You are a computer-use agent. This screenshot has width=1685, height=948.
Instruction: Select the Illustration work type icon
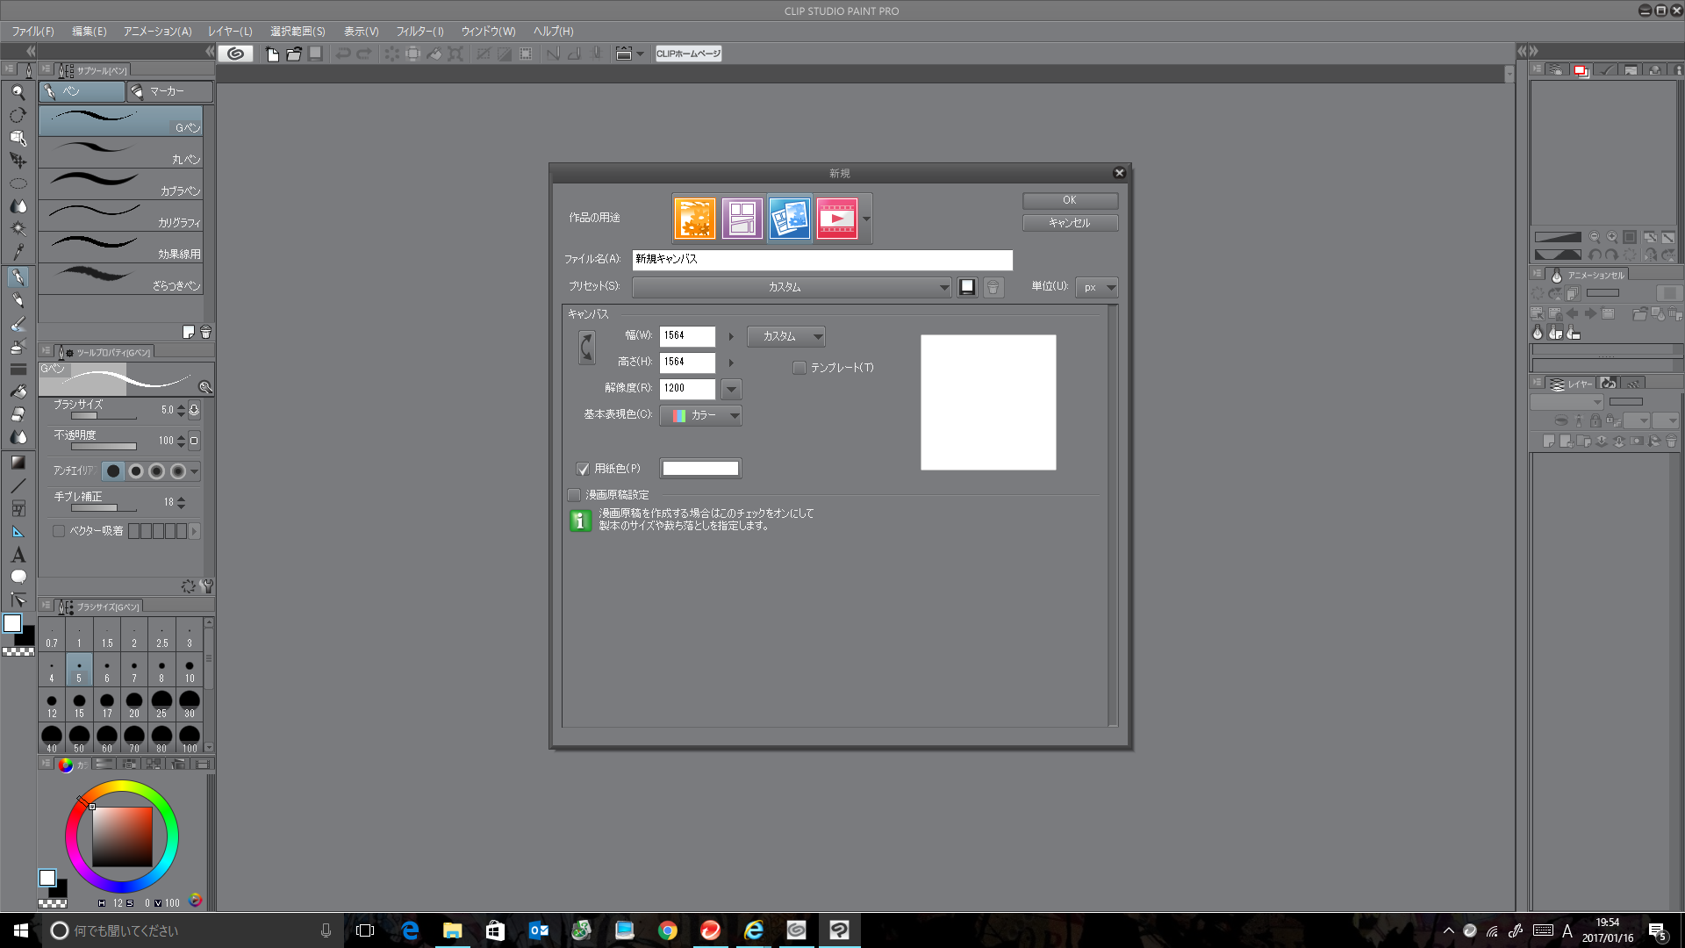point(694,218)
